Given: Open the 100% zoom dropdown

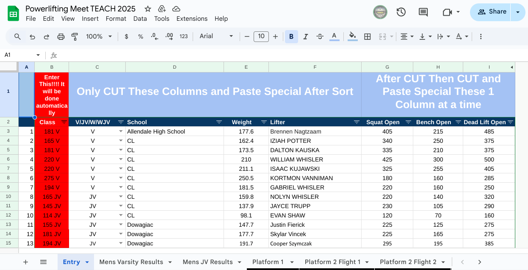Looking at the screenshot, I should (99, 36).
